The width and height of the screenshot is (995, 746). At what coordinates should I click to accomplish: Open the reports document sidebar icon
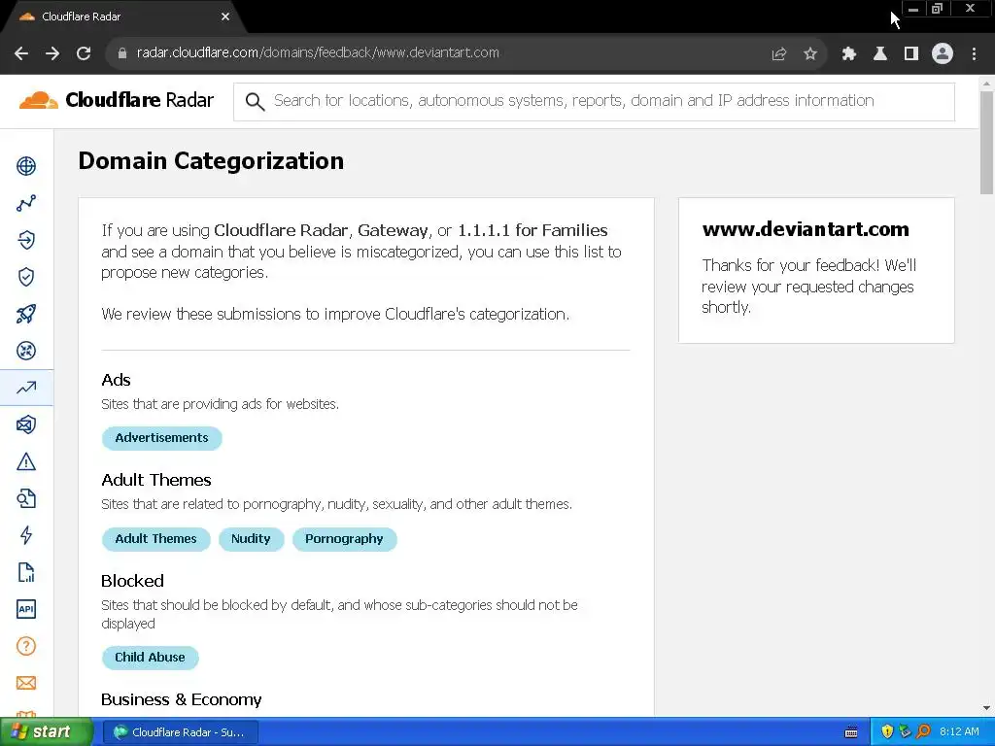click(26, 572)
